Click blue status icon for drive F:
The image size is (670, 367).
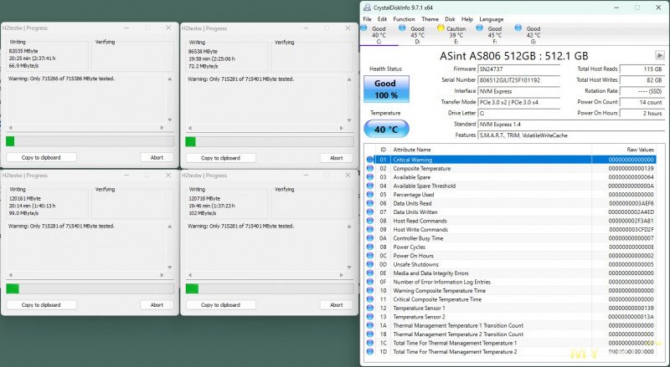(x=479, y=28)
